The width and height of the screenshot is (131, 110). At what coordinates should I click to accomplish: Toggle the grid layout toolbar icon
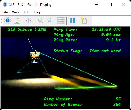pyautogui.click(x=61, y=21)
